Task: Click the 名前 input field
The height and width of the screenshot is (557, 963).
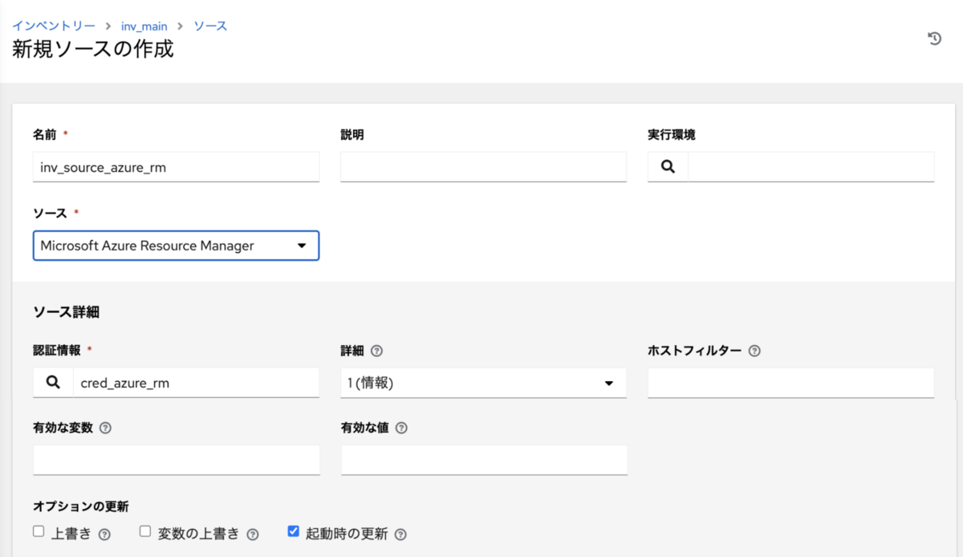Action: [176, 167]
